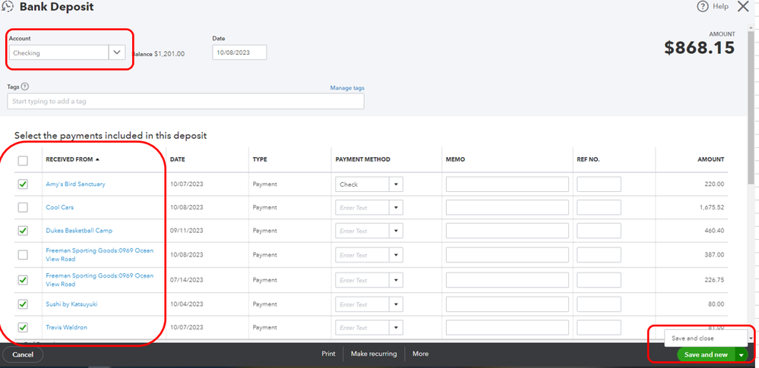This screenshot has width=759, height=368.
Task: Click the 09/11/2023 date cell
Action: 187,231
